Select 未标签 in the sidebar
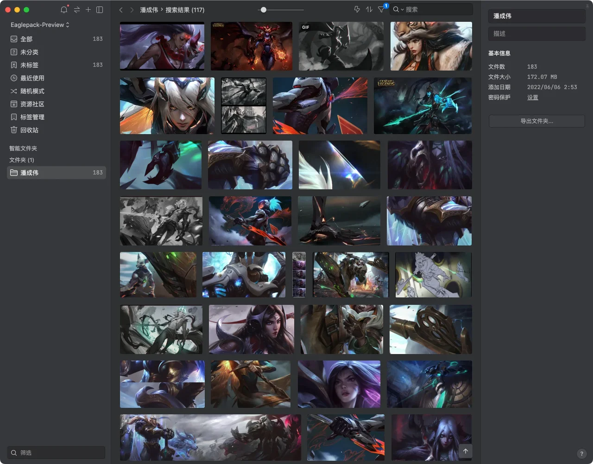This screenshot has width=593, height=464. click(57, 65)
